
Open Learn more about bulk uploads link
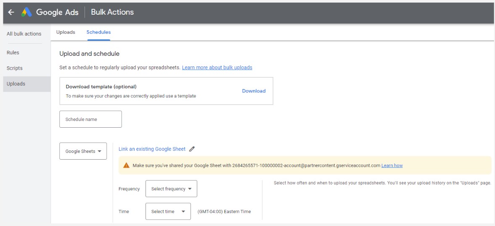tap(217, 68)
